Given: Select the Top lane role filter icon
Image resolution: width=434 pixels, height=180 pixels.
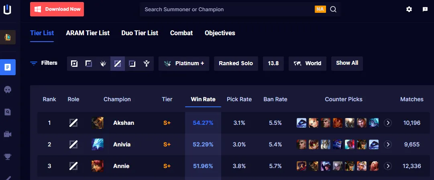Looking at the screenshot, I should [x=89, y=64].
